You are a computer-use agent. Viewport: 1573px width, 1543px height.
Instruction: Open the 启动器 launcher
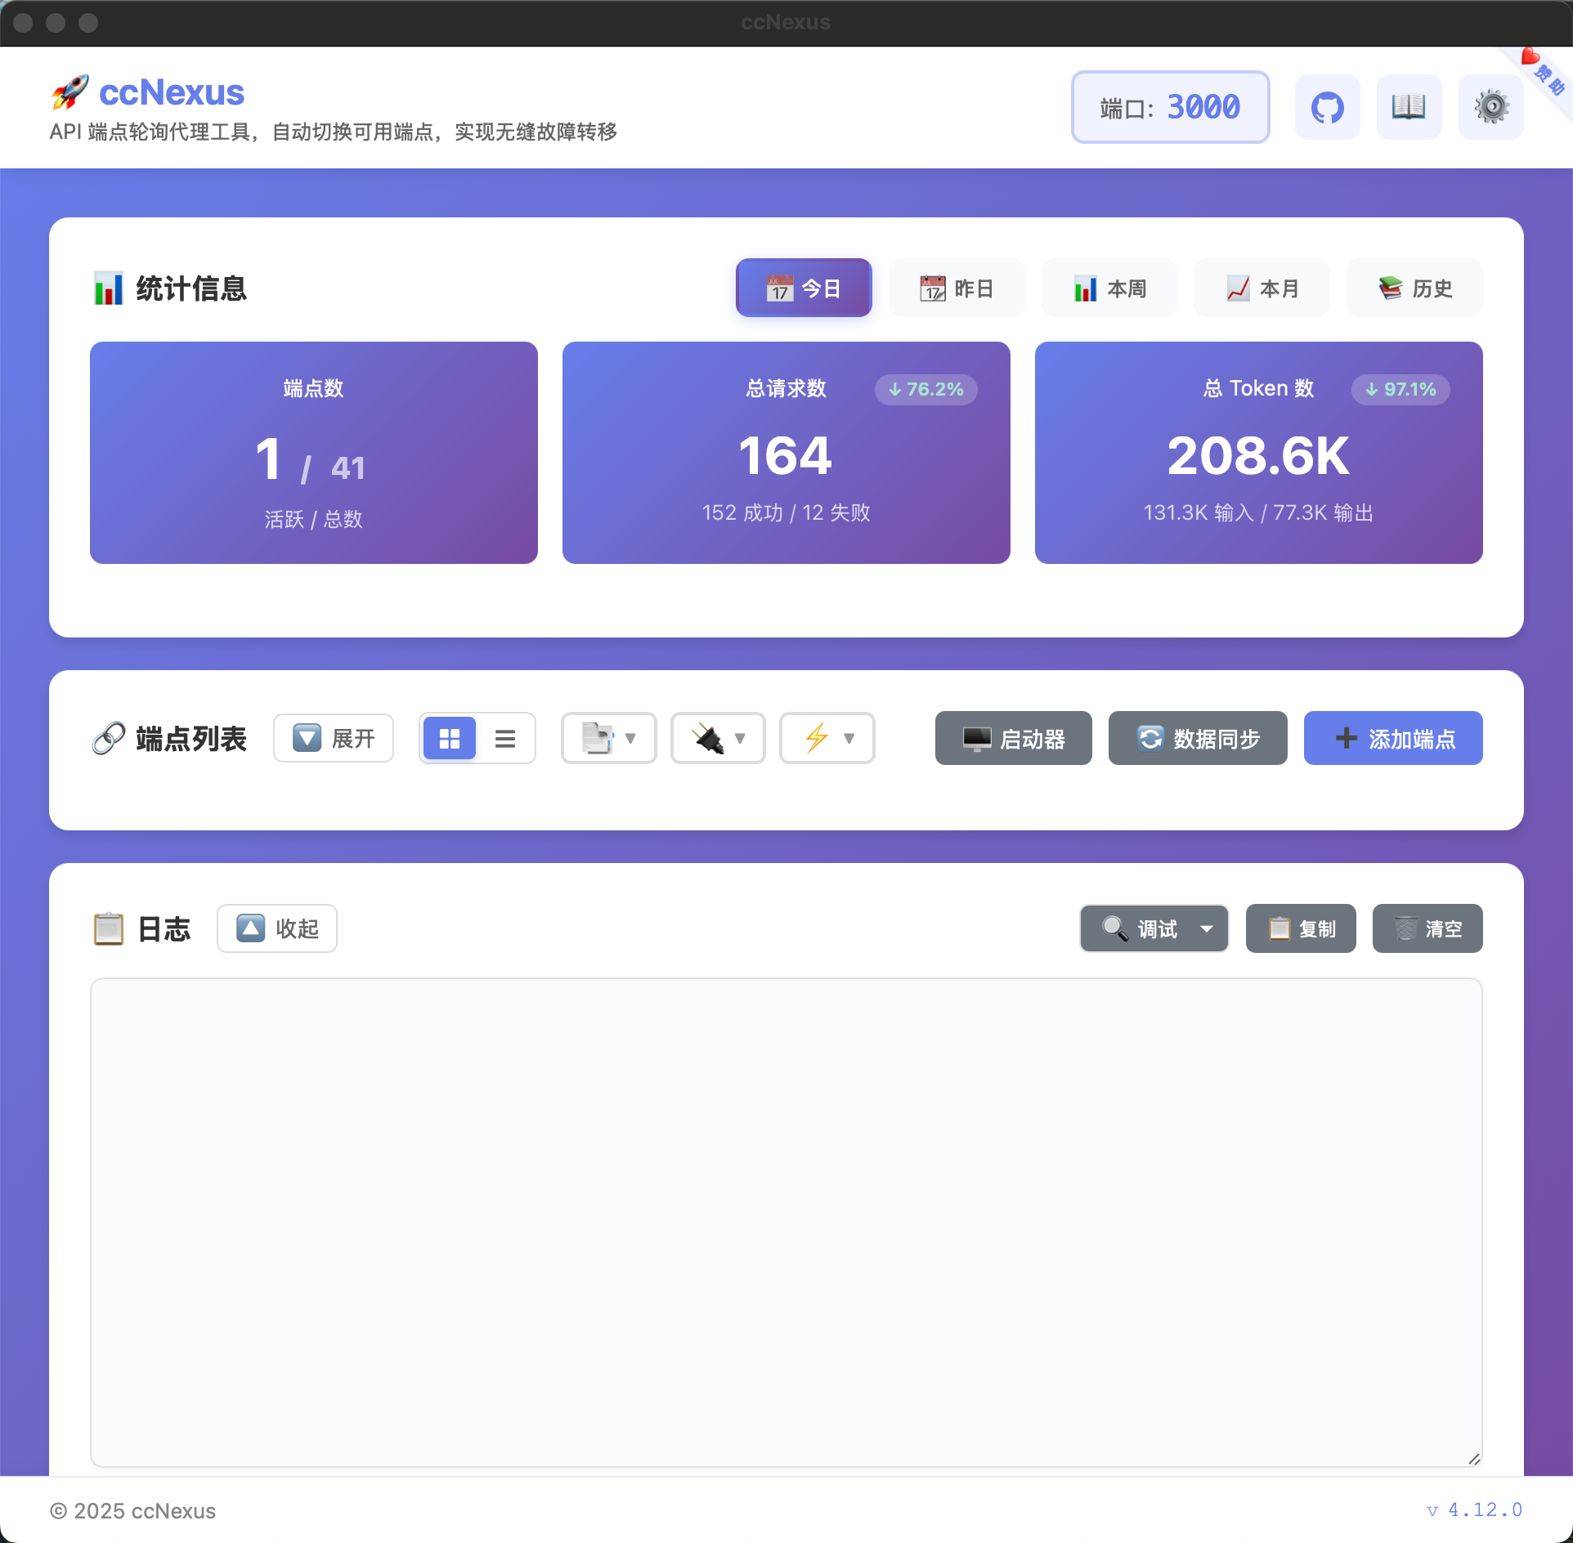coord(1012,738)
